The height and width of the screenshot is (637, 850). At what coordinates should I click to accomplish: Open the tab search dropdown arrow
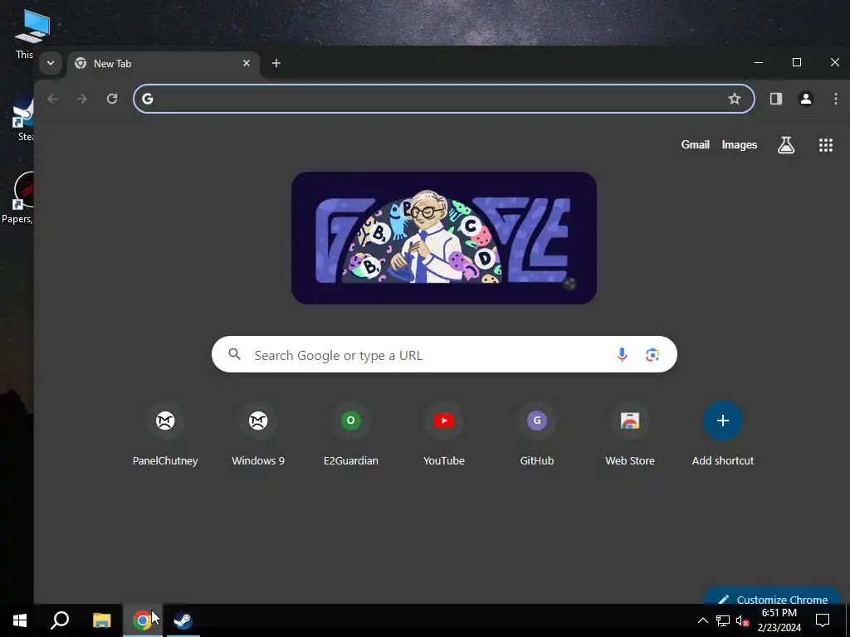[51, 63]
